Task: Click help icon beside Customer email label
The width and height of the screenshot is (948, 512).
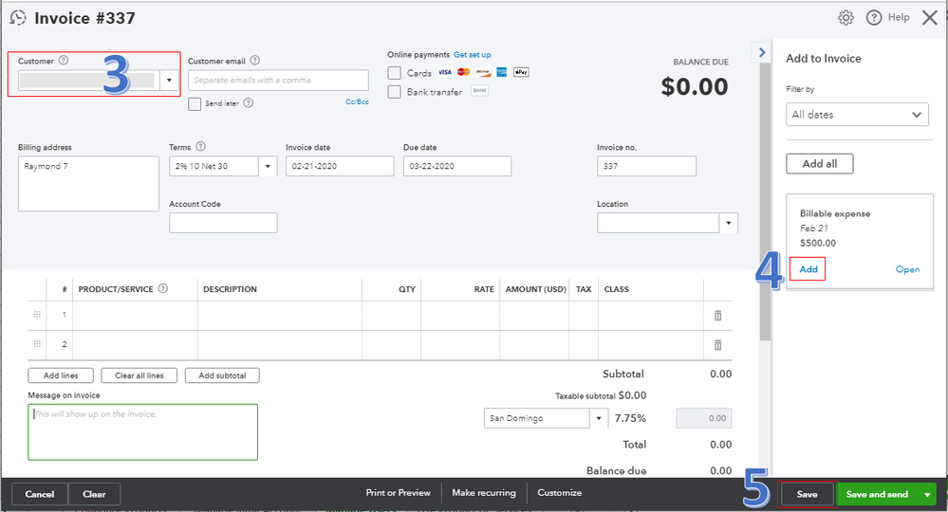Action: (255, 61)
